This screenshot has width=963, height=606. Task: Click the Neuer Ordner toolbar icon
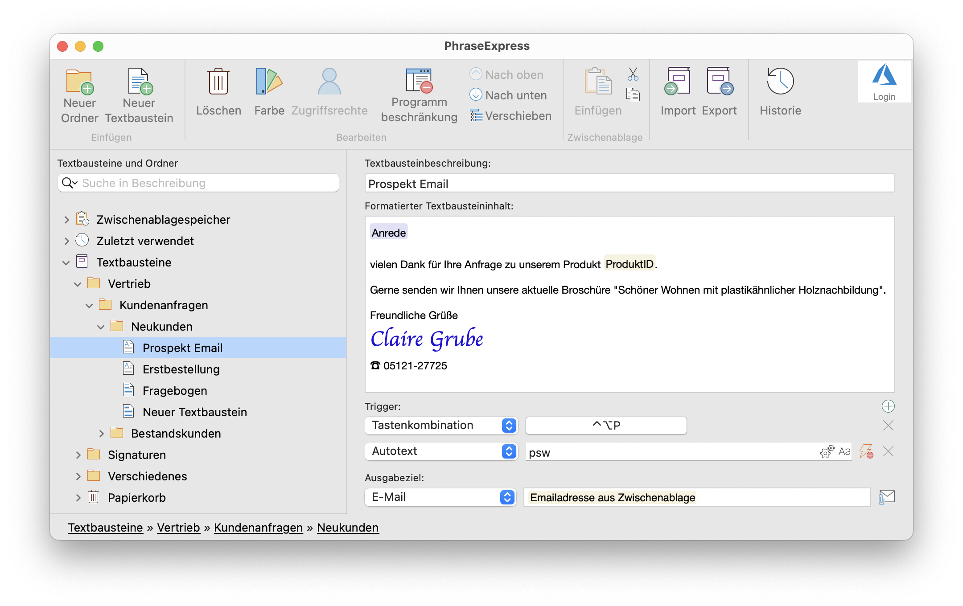[80, 82]
